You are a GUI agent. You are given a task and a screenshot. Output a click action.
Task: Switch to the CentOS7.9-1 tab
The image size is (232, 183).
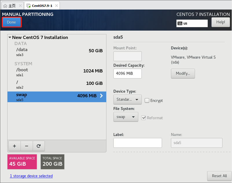coord(41,6)
